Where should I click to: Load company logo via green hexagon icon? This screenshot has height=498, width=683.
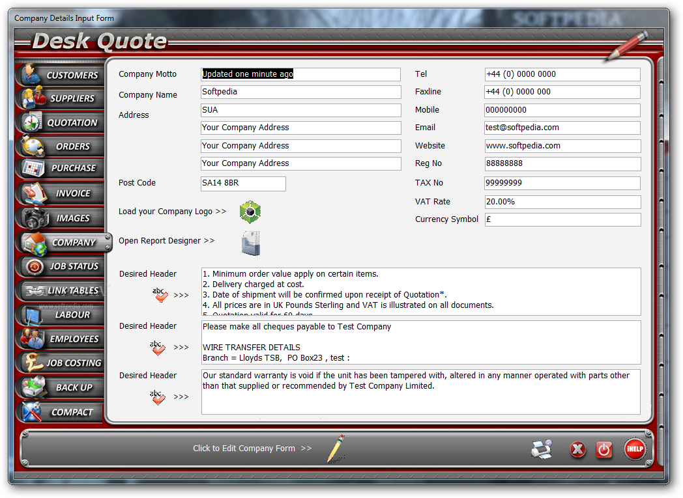pyautogui.click(x=250, y=212)
